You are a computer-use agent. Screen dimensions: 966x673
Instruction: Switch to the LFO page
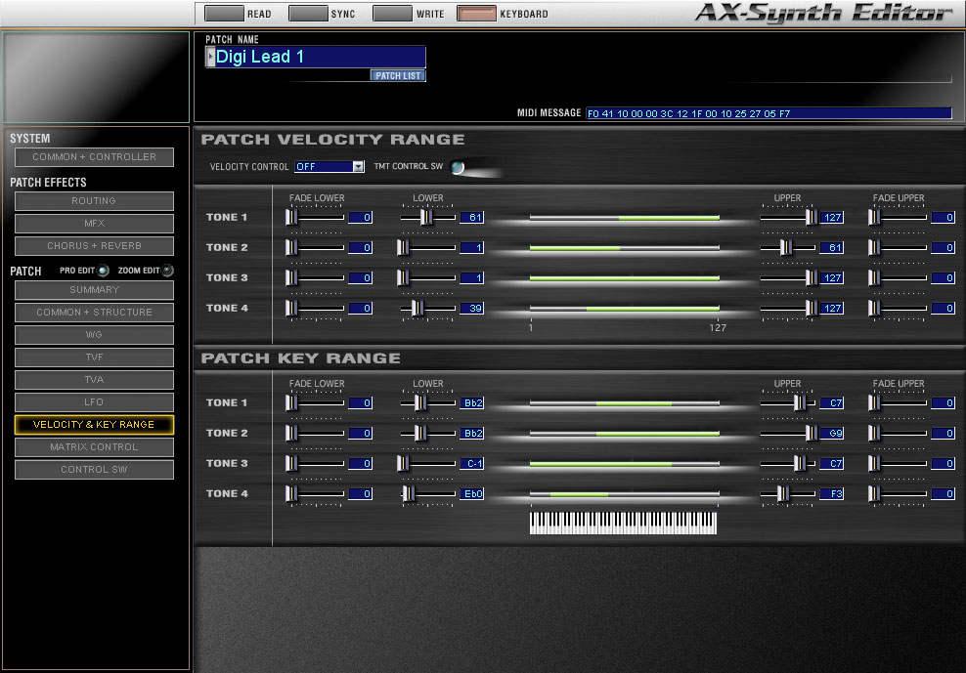click(x=94, y=402)
